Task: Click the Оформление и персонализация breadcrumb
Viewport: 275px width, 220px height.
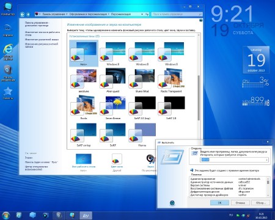Action: click(88, 14)
